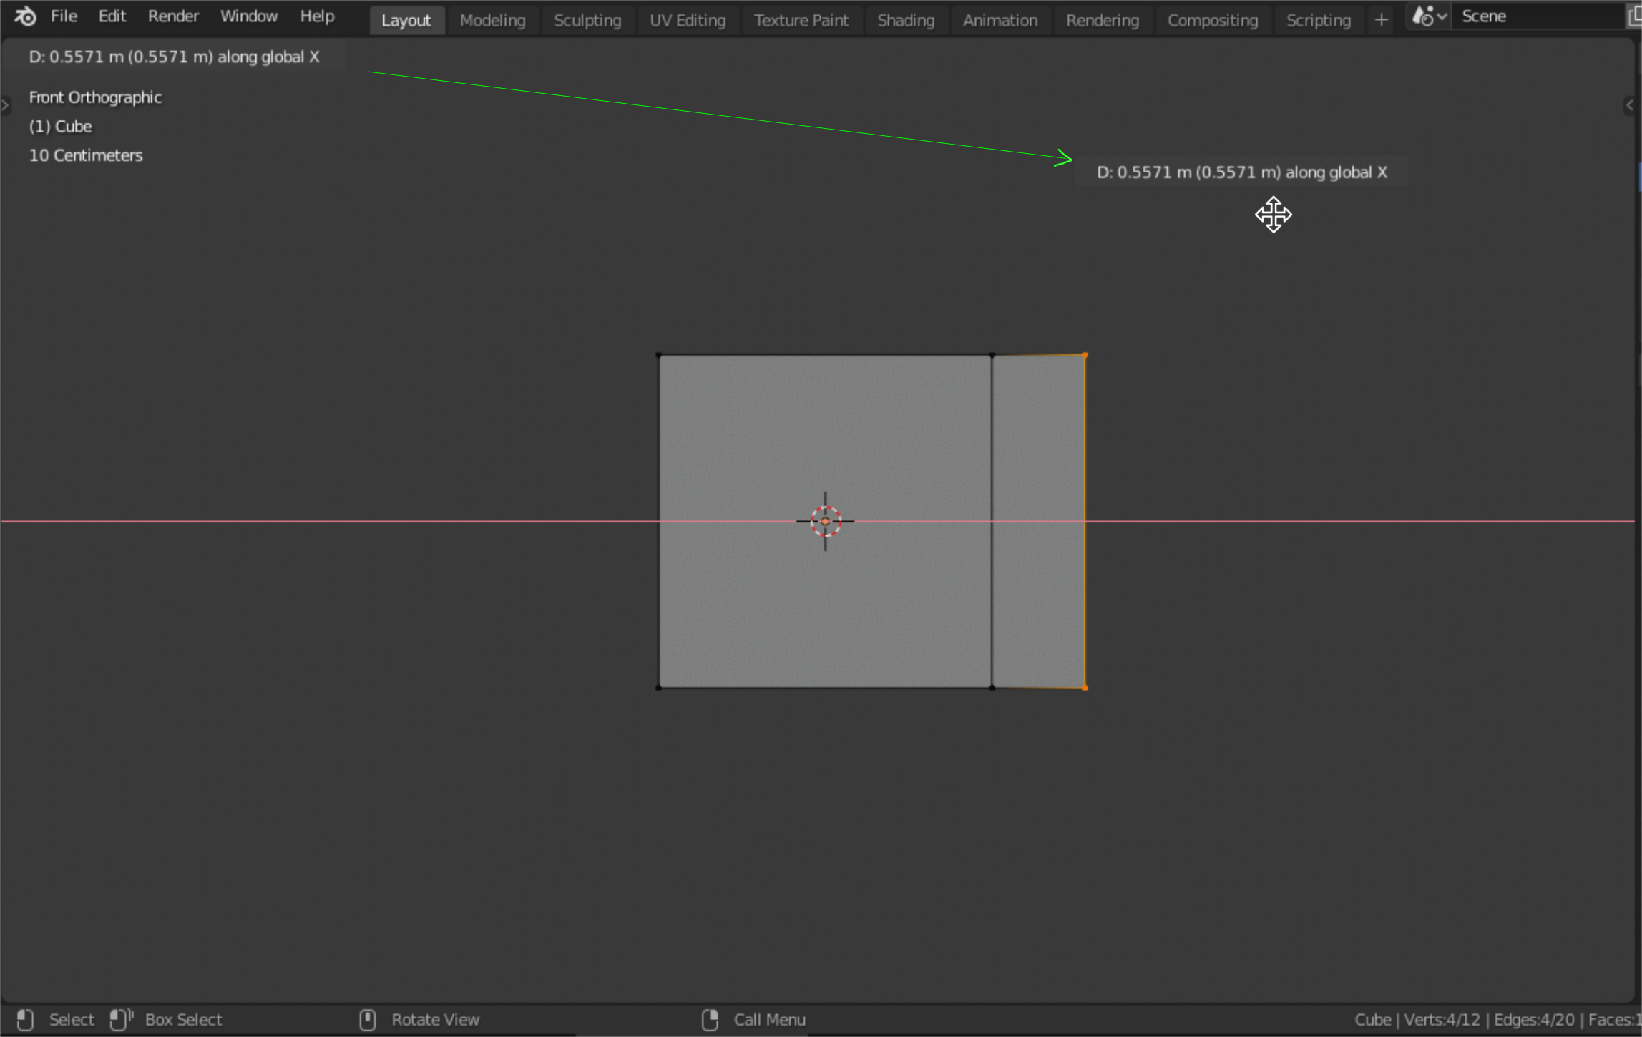Click the Rotate View mouse icon
Image resolution: width=1642 pixels, height=1037 pixels.
(368, 1019)
